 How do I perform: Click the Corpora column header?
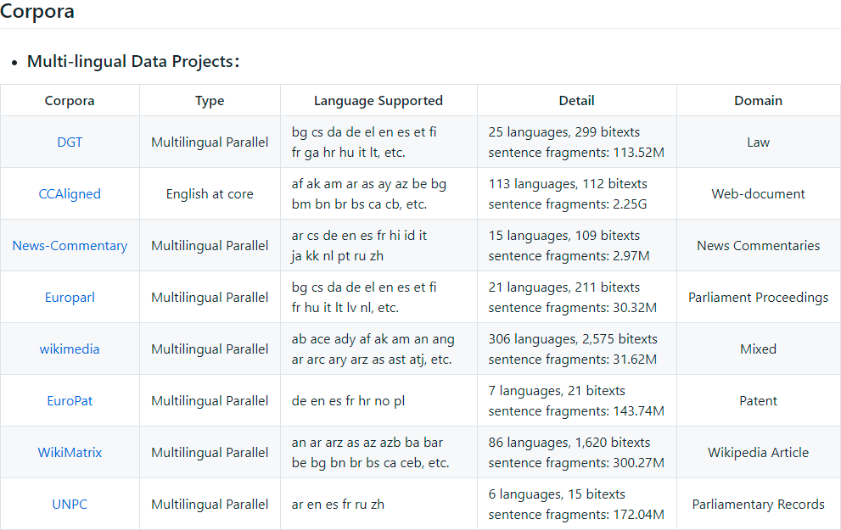(x=70, y=101)
